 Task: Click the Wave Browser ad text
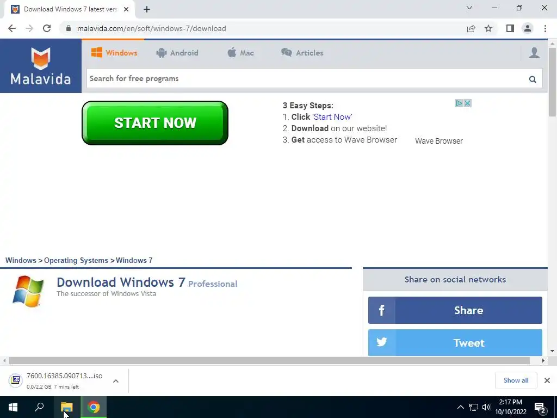coord(439,141)
